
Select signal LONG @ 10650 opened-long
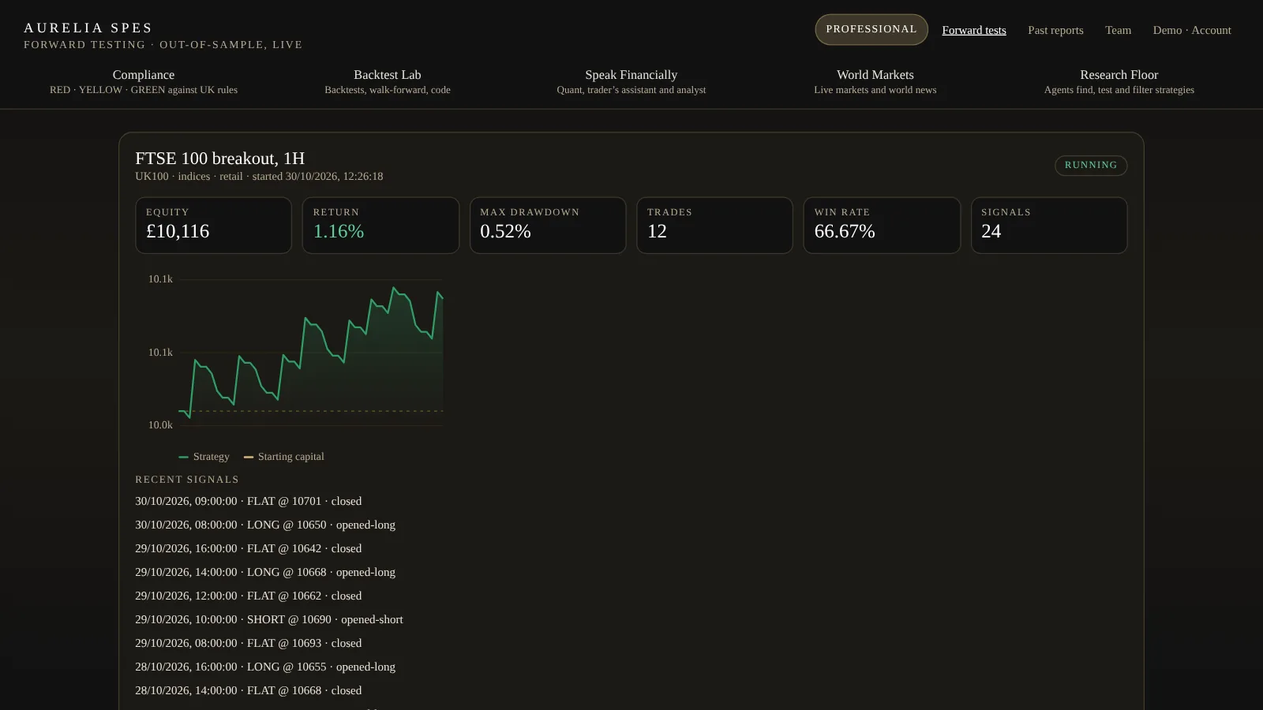click(265, 525)
